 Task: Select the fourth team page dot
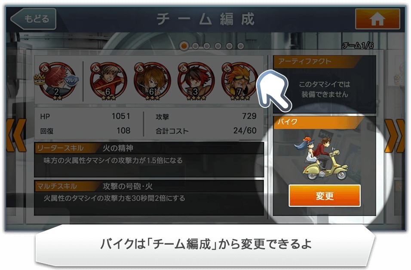218,46
